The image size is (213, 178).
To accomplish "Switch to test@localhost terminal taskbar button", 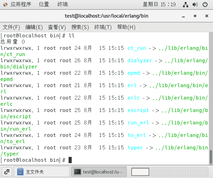I will (x=99, y=172).
